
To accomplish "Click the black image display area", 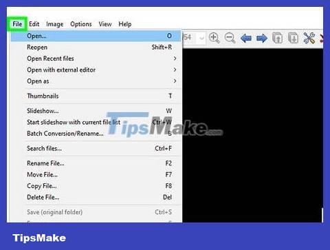I will point(252,136).
